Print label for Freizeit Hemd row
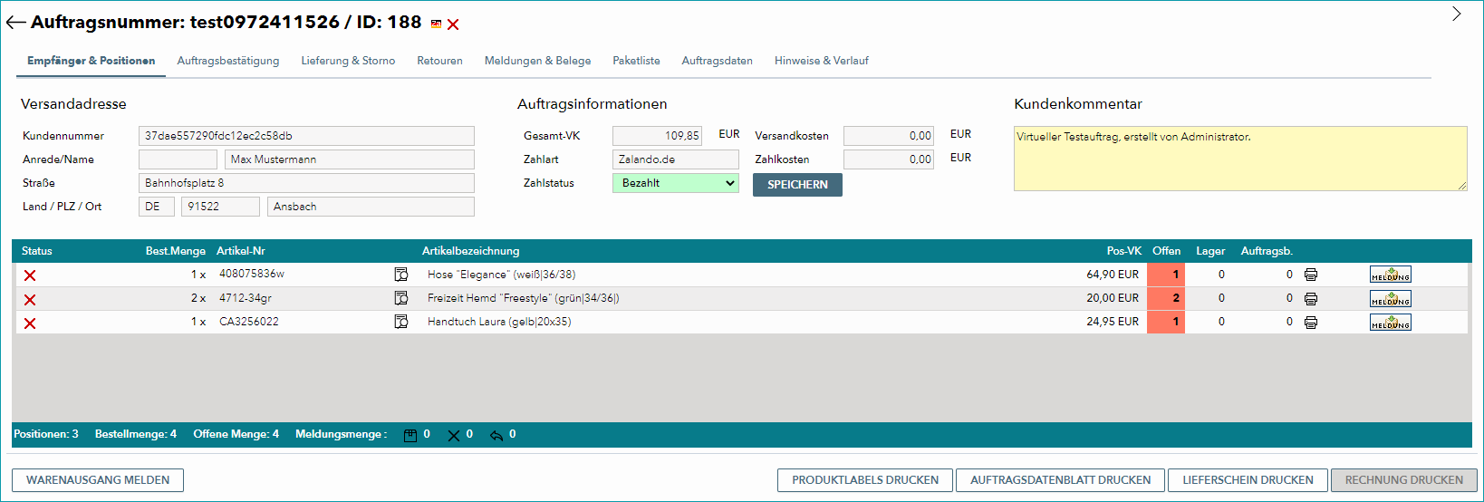1484x502 pixels. click(1310, 298)
